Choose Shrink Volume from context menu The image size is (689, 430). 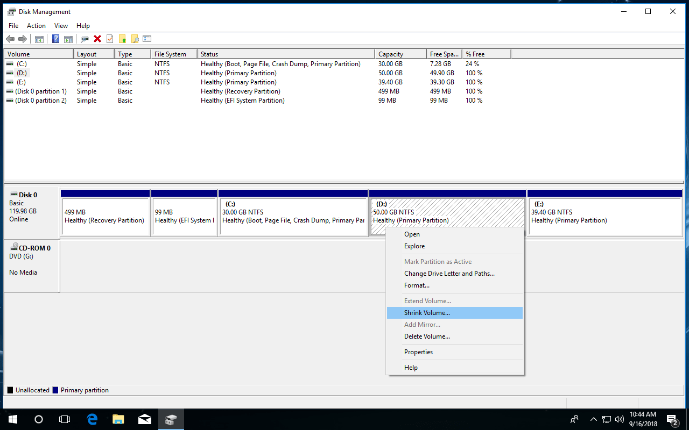pos(427,313)
